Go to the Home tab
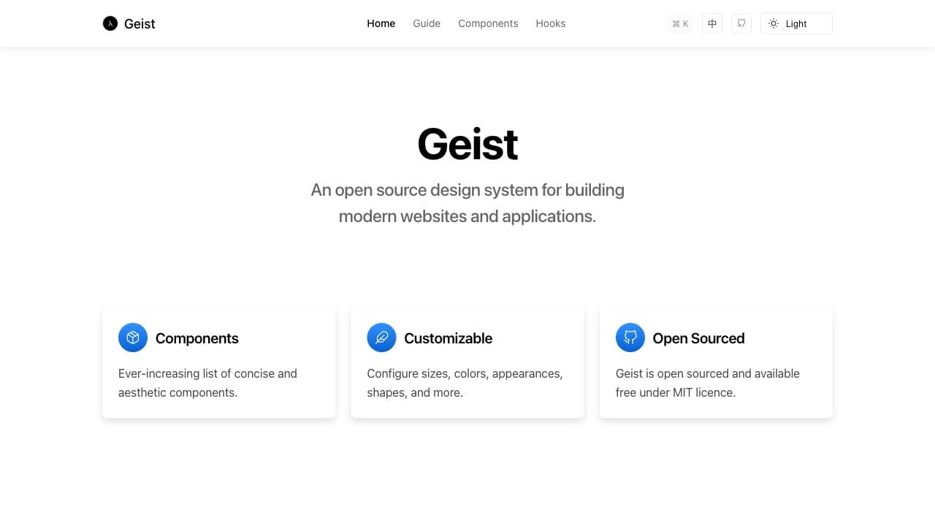The height and width of the screenshot is (526, 935). tap(381, 23)
